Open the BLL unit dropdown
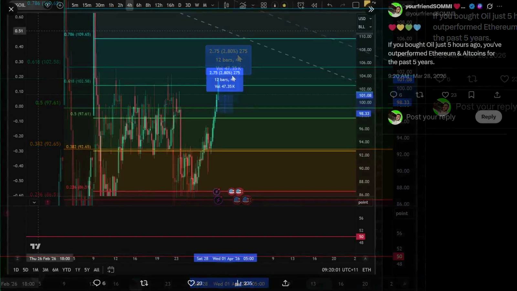Screen dimensions: 517x291 click(x=365, y=27)
